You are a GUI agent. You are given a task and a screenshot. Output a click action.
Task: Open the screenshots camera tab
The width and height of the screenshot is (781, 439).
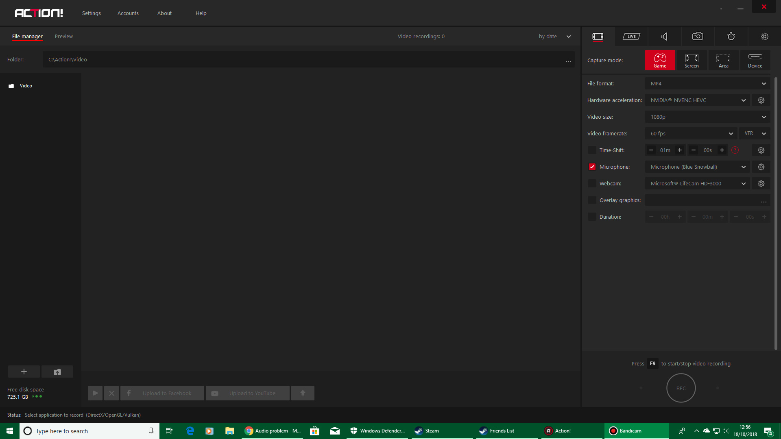point(698,37)
